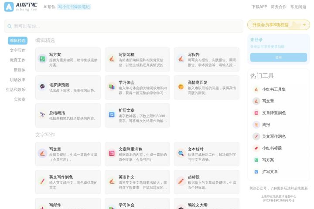Switch to the 新媒体 category

(x=20, y=70)
